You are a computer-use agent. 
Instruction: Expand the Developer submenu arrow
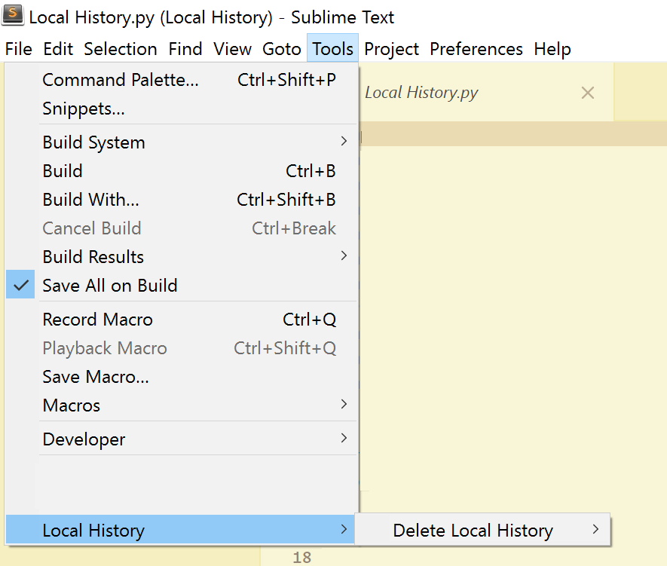pyautogui.click(x=344, y=438)
